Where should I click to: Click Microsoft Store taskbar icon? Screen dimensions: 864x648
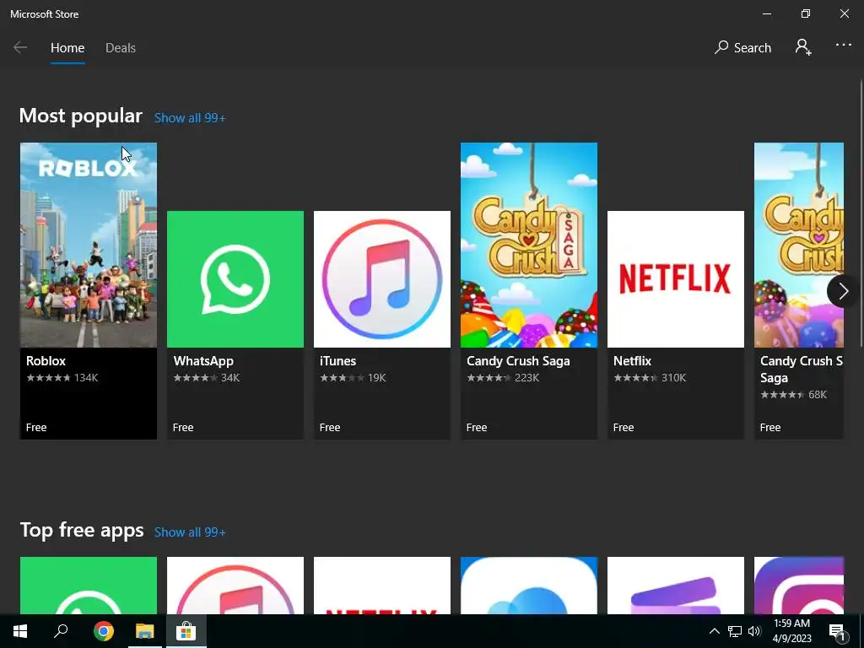pyautogui.click(x=186, y=631)
